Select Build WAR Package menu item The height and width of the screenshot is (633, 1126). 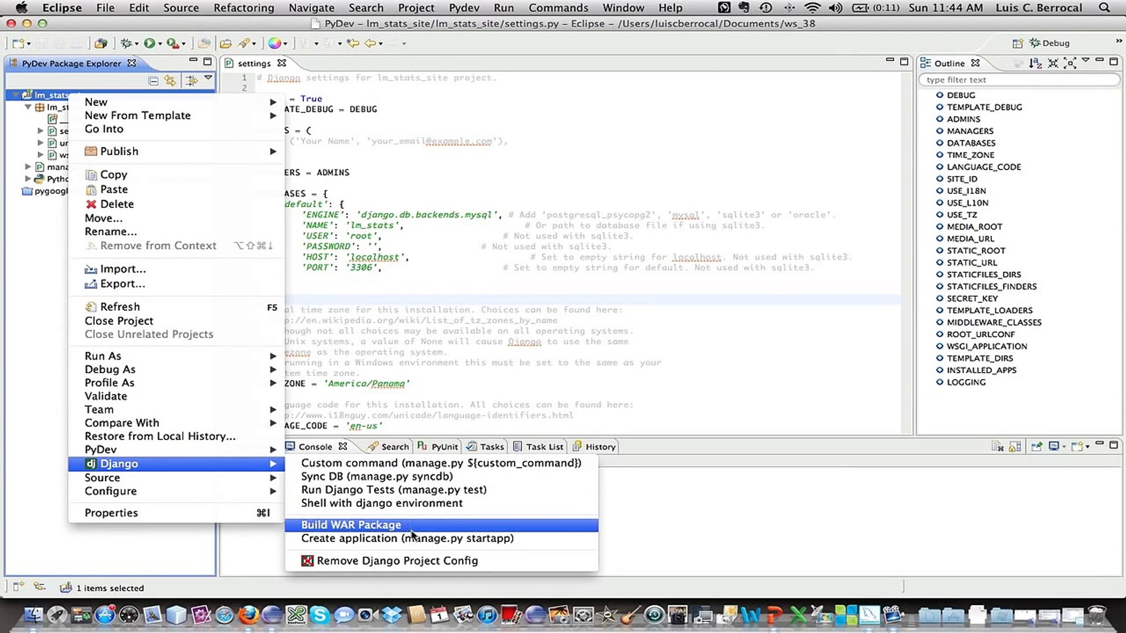[351, 525]
